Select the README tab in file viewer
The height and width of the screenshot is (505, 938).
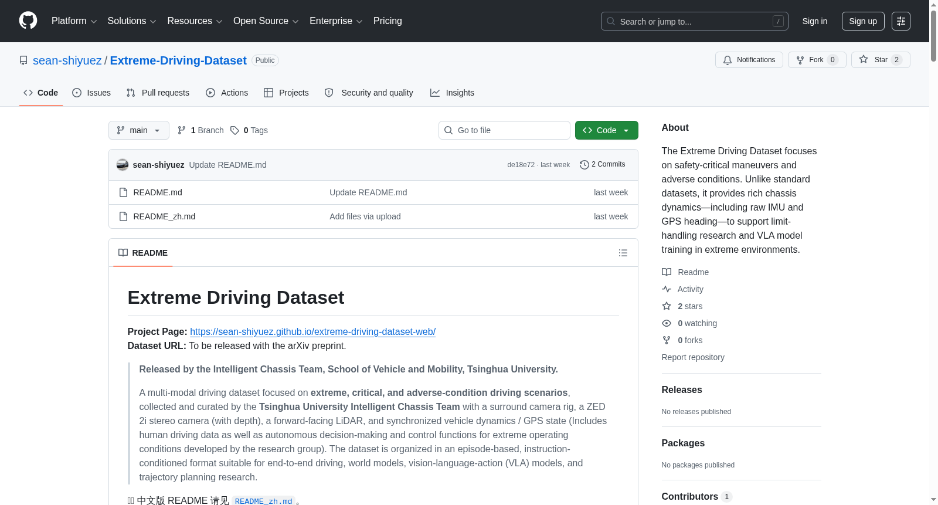[143, 253]
